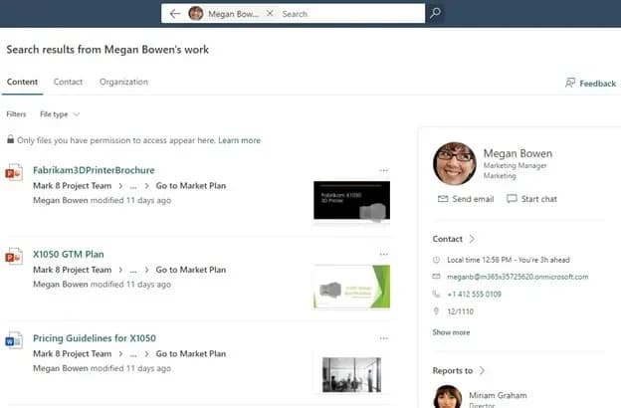The width and height of the screenshot is (621, 408).
Task: Click Mark 8 Project Team in Pricing Guidelines path
Action: (72, 353)
